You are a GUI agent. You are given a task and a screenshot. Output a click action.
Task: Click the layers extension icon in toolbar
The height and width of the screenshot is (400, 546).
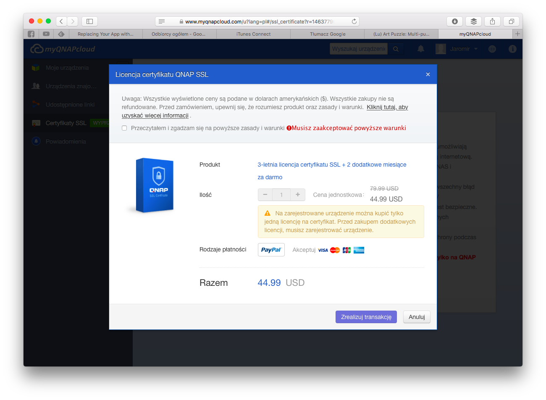coord(474,21)
